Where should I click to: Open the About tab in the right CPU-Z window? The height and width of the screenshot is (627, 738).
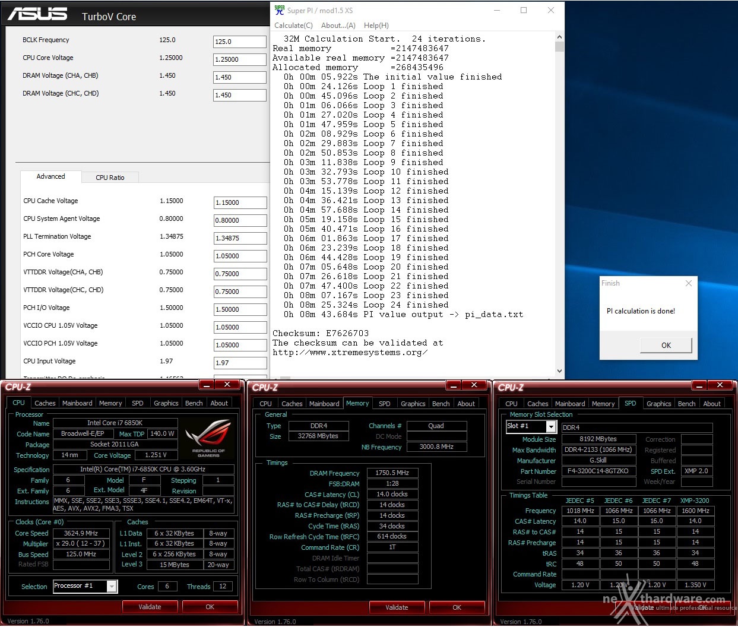coord(712,404)
